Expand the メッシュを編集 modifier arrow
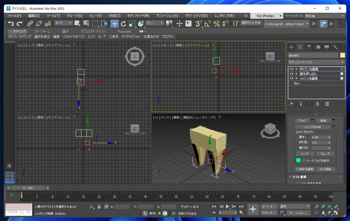The width and height of the screenshot is (350, 221). (x=297, y=78)
